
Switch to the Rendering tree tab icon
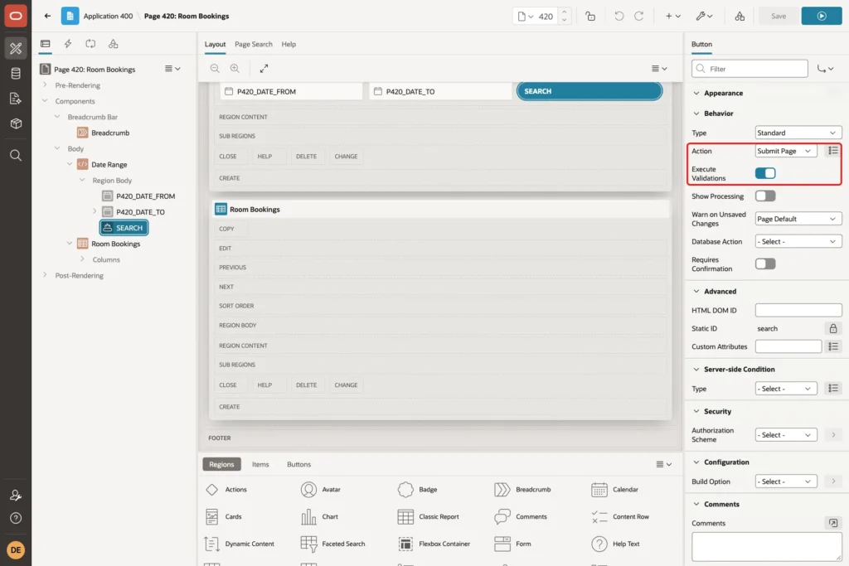pyautogui.click(x=46, y=44)
